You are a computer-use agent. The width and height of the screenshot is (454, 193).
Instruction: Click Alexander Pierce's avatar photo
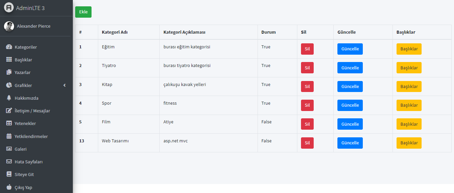(9, 26)
